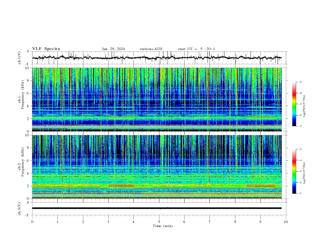Click inside the ch.2 spectrogram panel
The image size is (322, 249).
[x=157, y=167]
